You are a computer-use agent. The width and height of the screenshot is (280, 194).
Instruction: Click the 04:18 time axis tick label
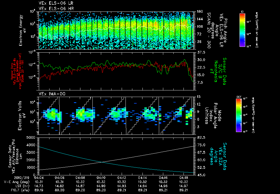click(x=183, y=178)
